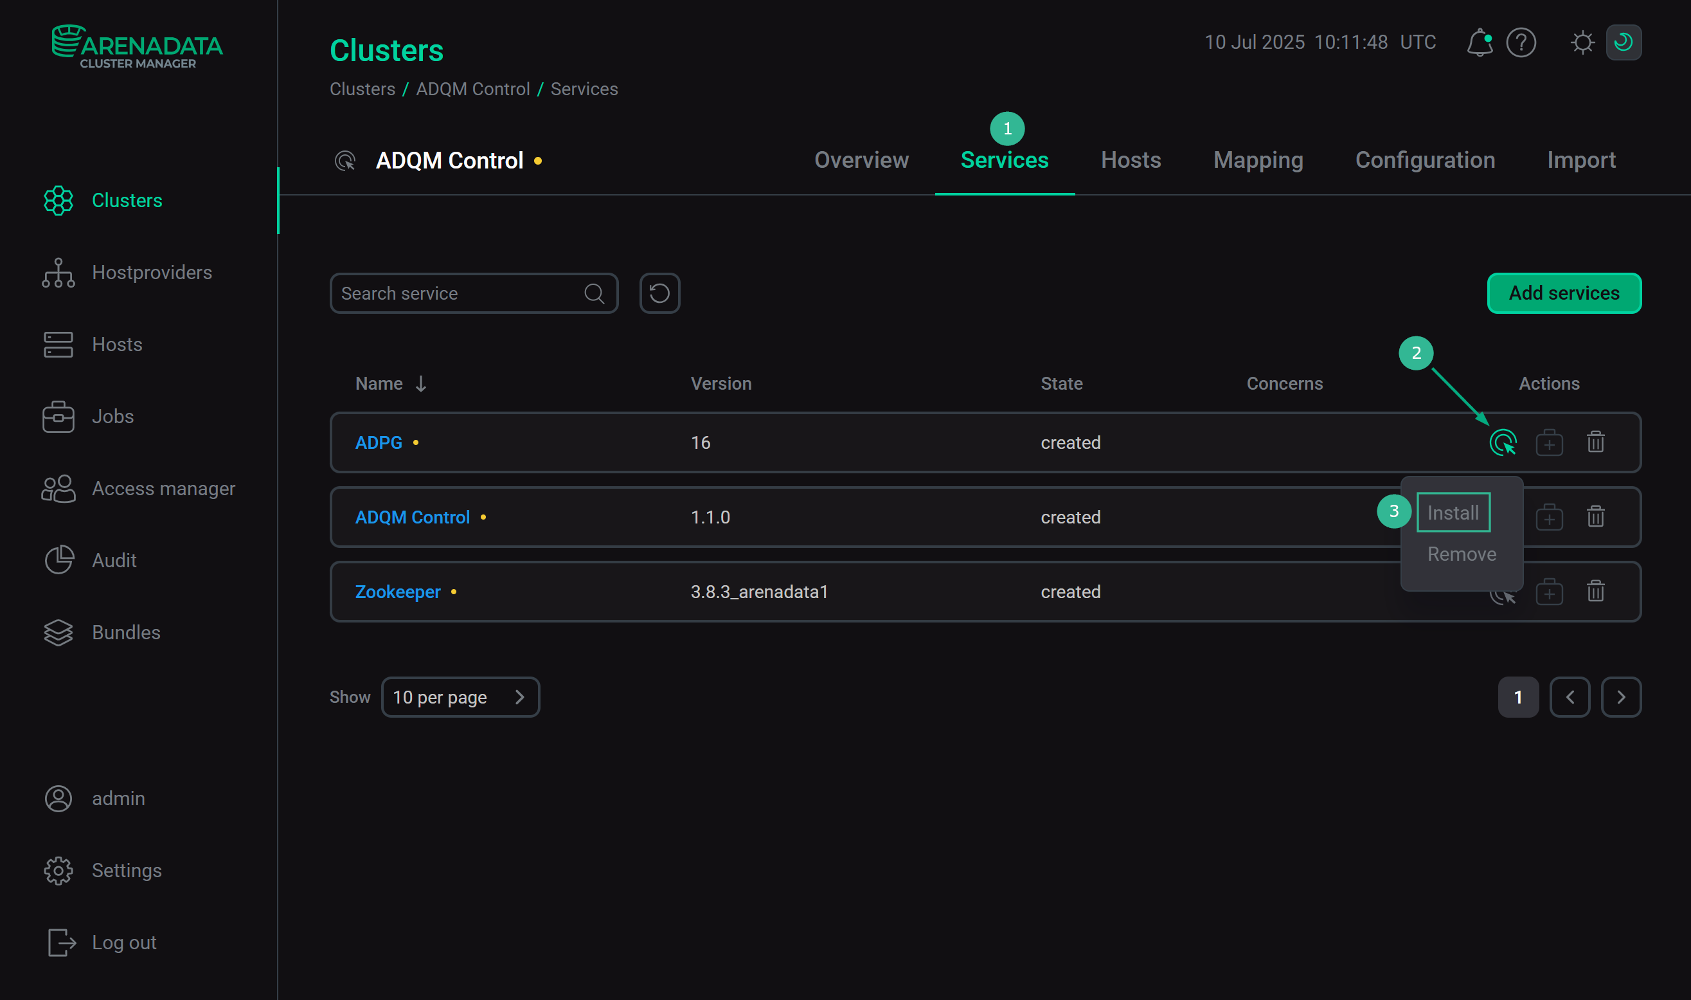1691x1000 pixels.
Task: Open ADPG service actions icon
Action: point(1503,442)
